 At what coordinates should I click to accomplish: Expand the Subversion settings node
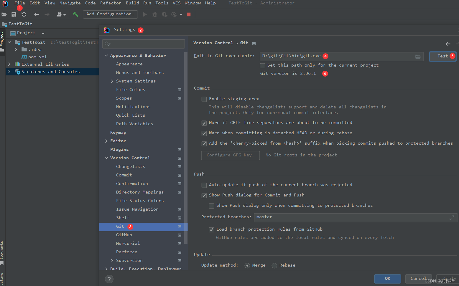(x=112, y=260)
